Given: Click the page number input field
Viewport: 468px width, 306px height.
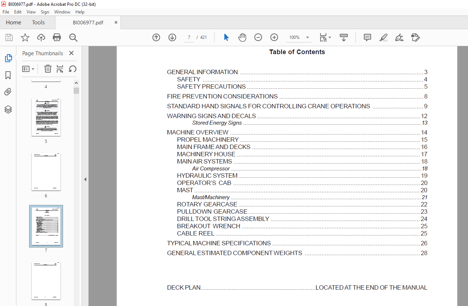Looking at the screenshot, I should 189,37.
